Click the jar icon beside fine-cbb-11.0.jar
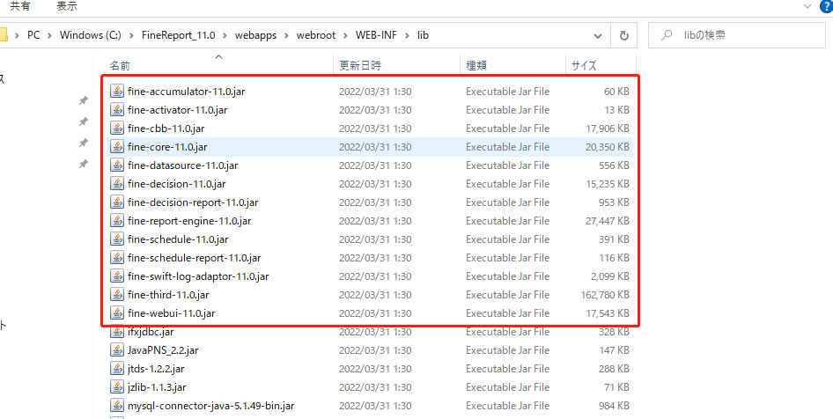833x419 pixels. point(116,128)
